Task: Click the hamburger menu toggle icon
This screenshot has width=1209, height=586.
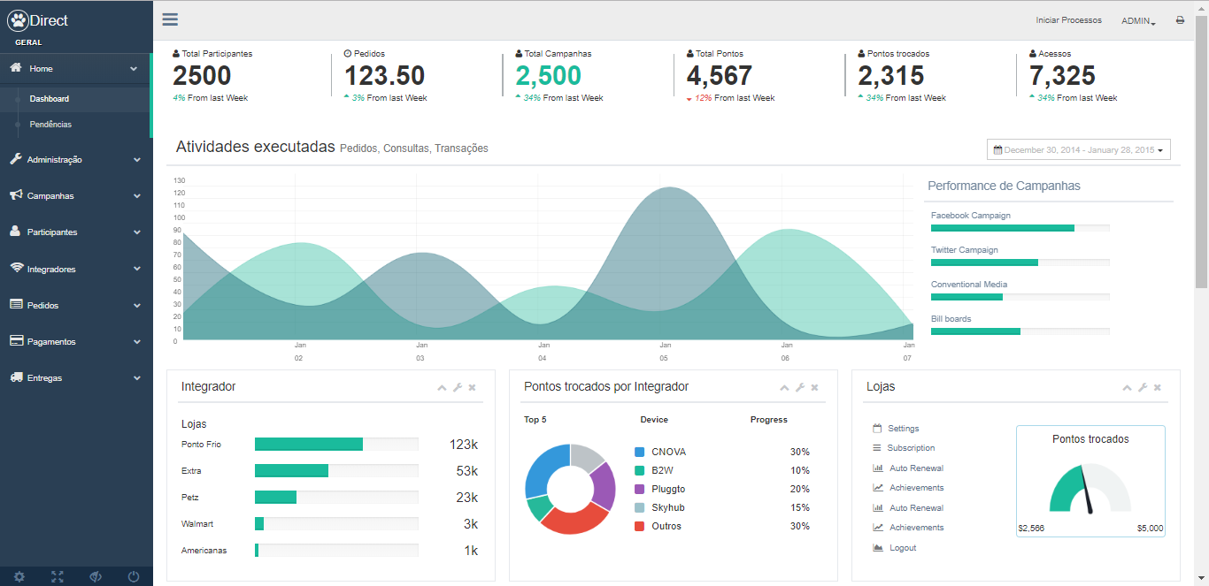Action: coord(170,19)
